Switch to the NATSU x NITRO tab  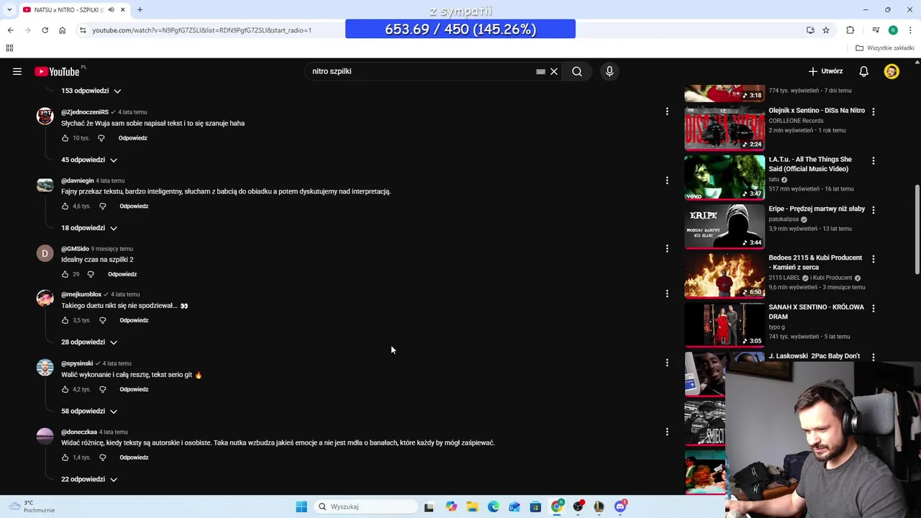(73, 9)
